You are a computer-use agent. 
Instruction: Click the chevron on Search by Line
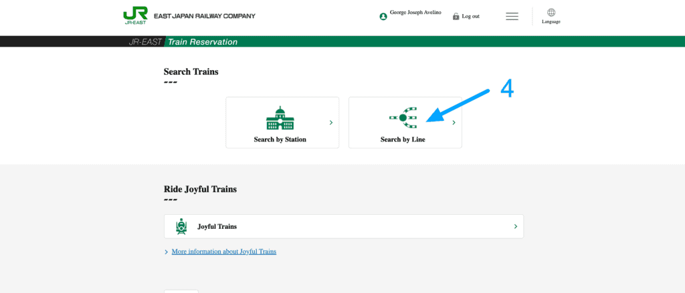tap(454, 123)
